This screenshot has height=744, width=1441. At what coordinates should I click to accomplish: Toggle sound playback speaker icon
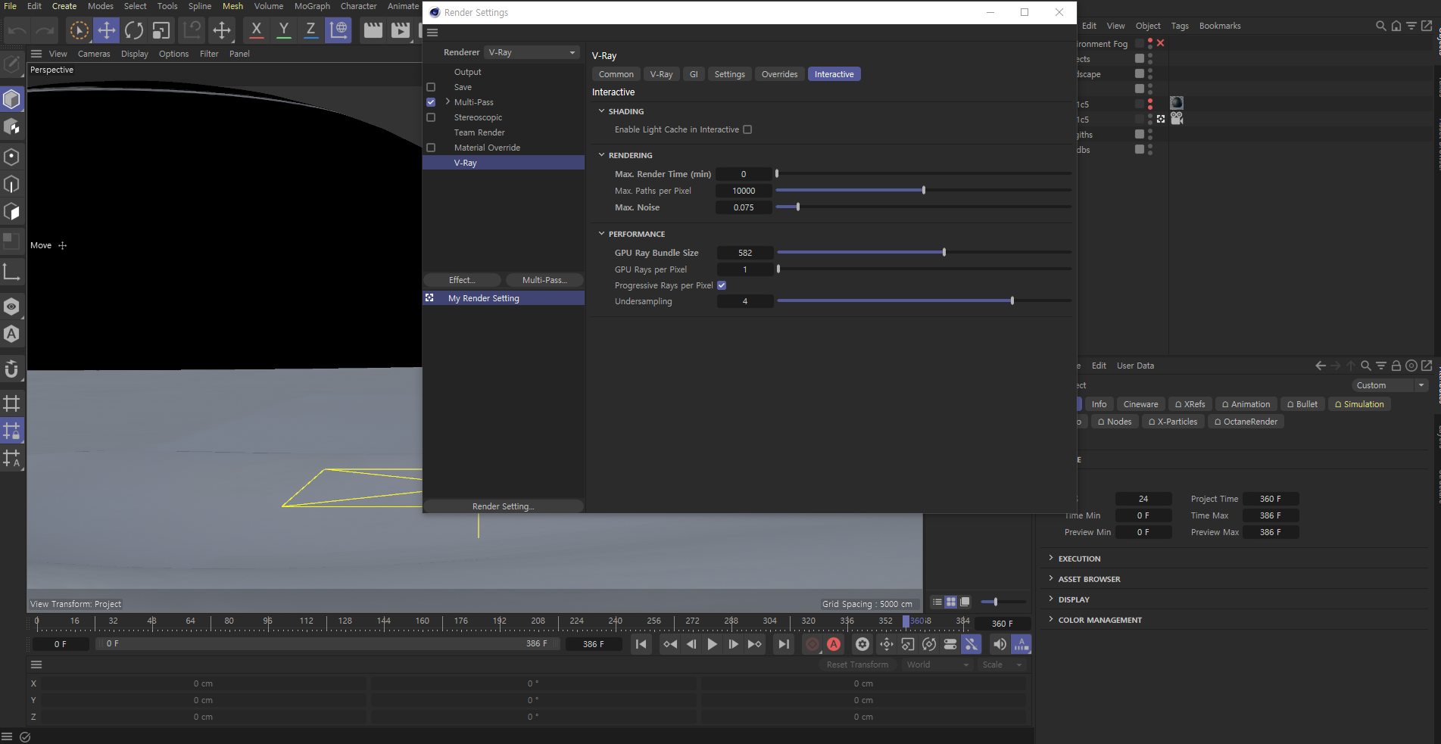[x=1000, y=644]
